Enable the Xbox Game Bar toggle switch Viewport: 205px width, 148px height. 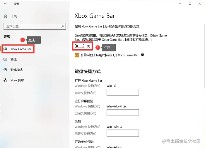[x=79, y=46]
